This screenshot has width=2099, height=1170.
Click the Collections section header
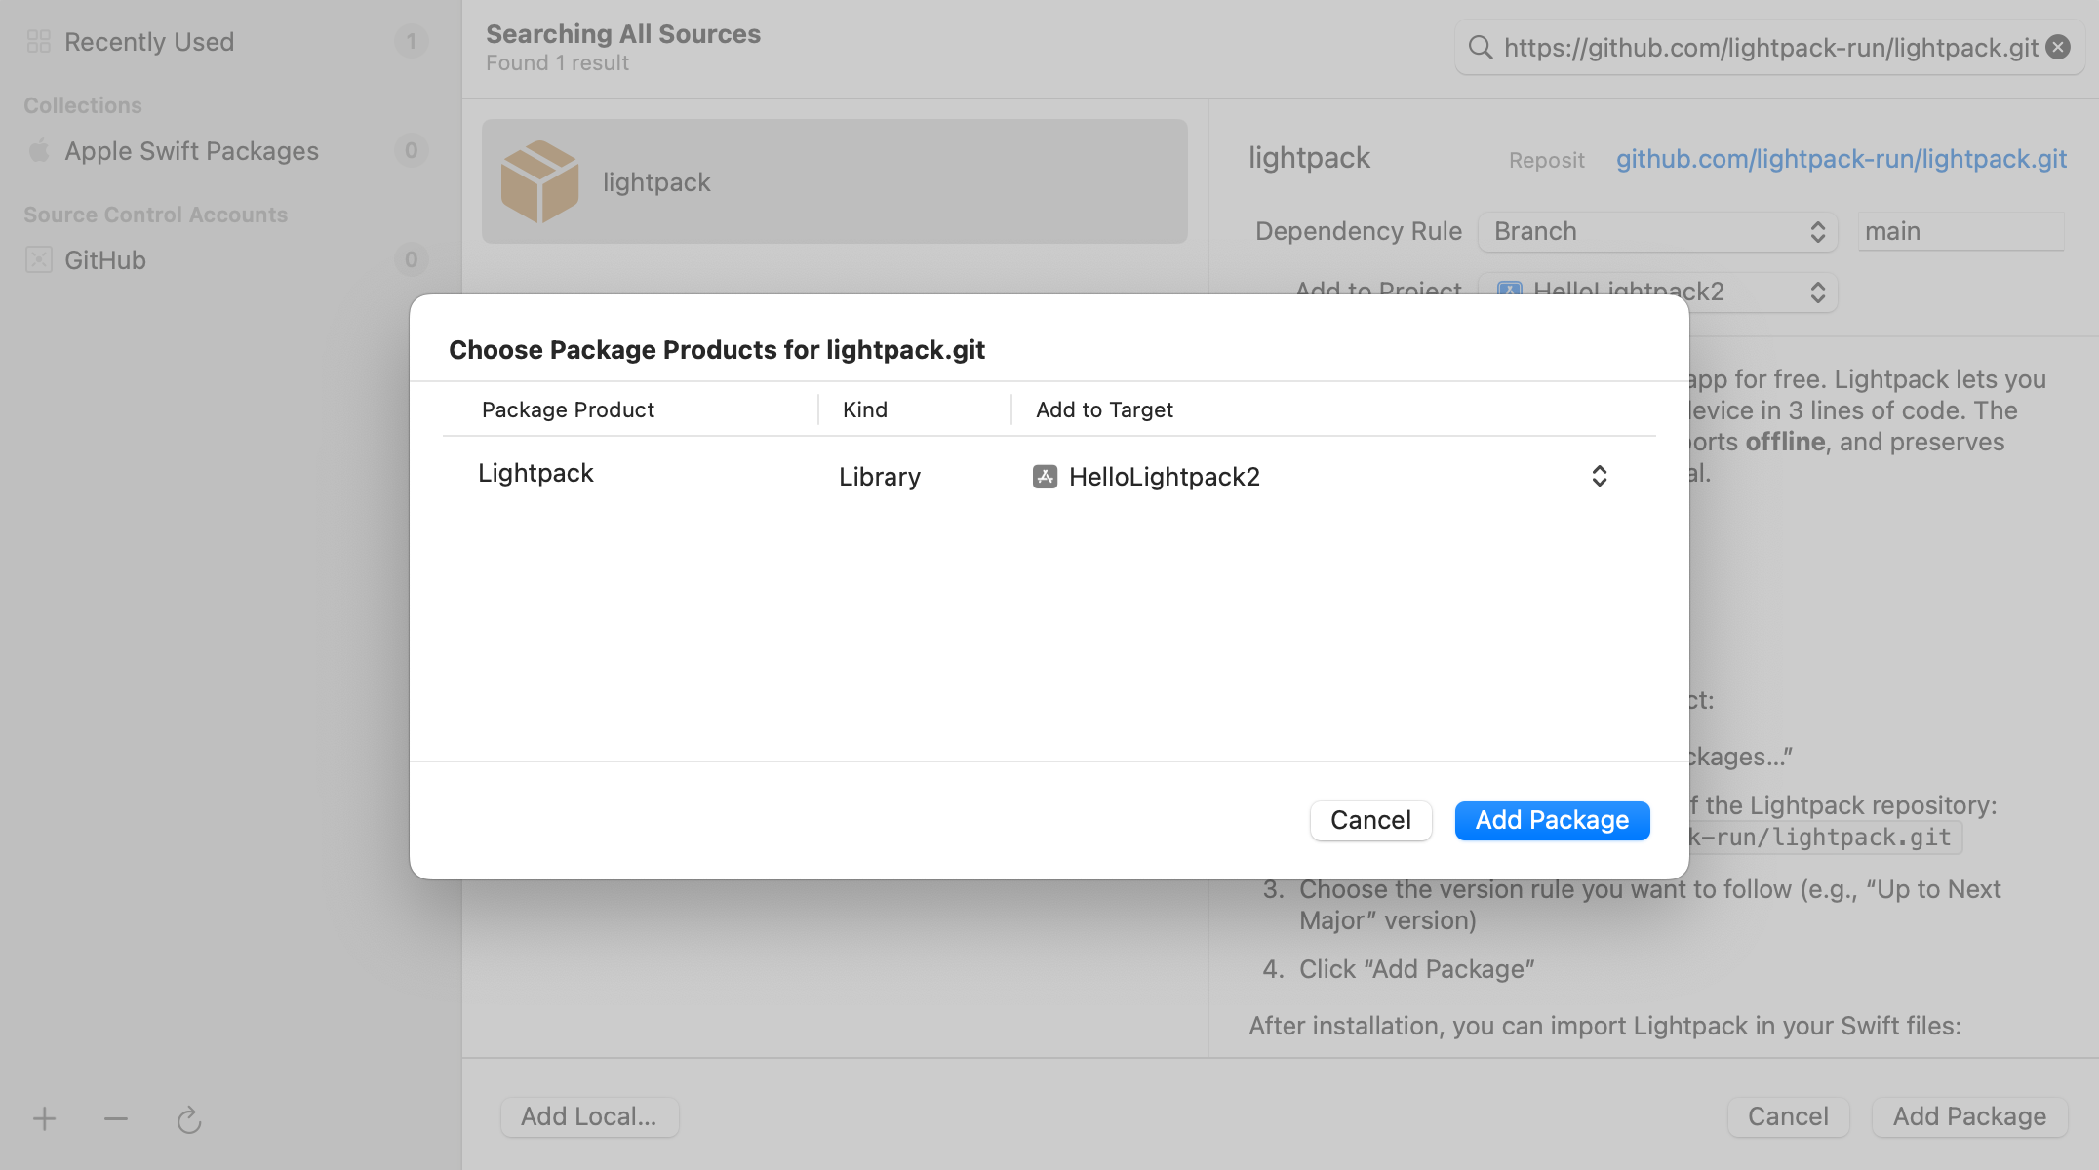[x=83, y=105]
